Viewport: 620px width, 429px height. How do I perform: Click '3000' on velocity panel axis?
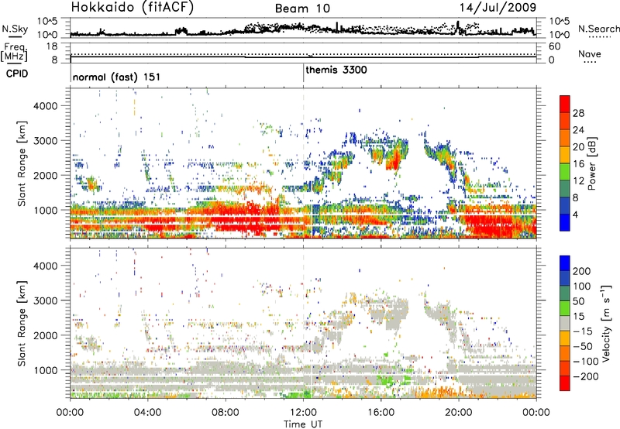46,300
